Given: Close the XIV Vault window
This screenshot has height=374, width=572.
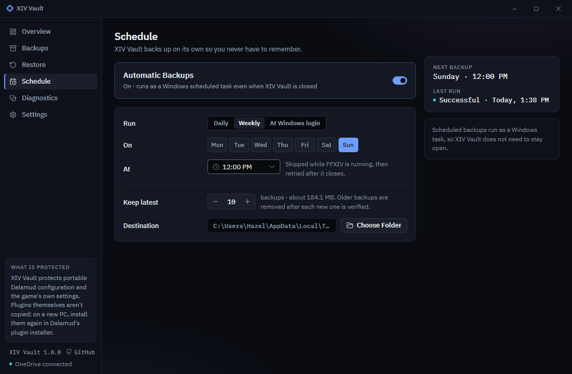Looking at the screenshot, I should point(558,8).
